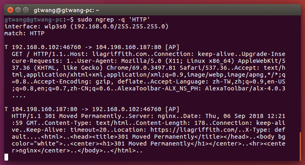Maximize the terminal window

pyautogui.click(x=26, y=8)
